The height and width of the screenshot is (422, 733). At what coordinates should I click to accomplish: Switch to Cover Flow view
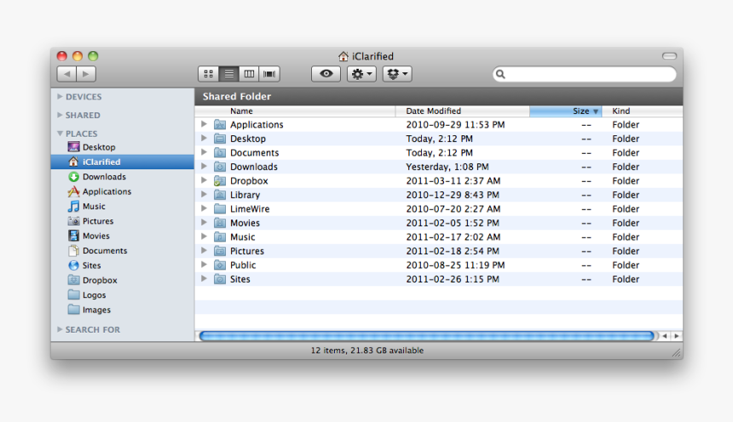point(269,74)
